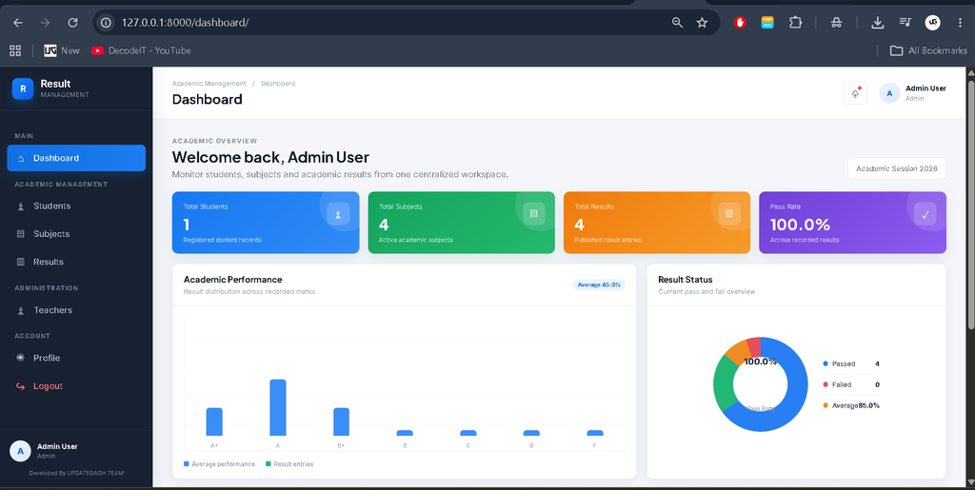Open the notification bell icon
This screenshot has height=490, width=975.
[856, 93]
